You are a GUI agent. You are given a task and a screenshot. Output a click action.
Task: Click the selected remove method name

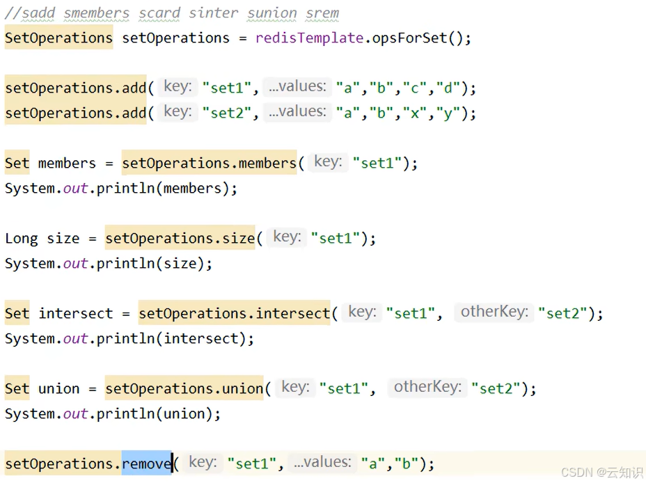click(x=146, y=464)
